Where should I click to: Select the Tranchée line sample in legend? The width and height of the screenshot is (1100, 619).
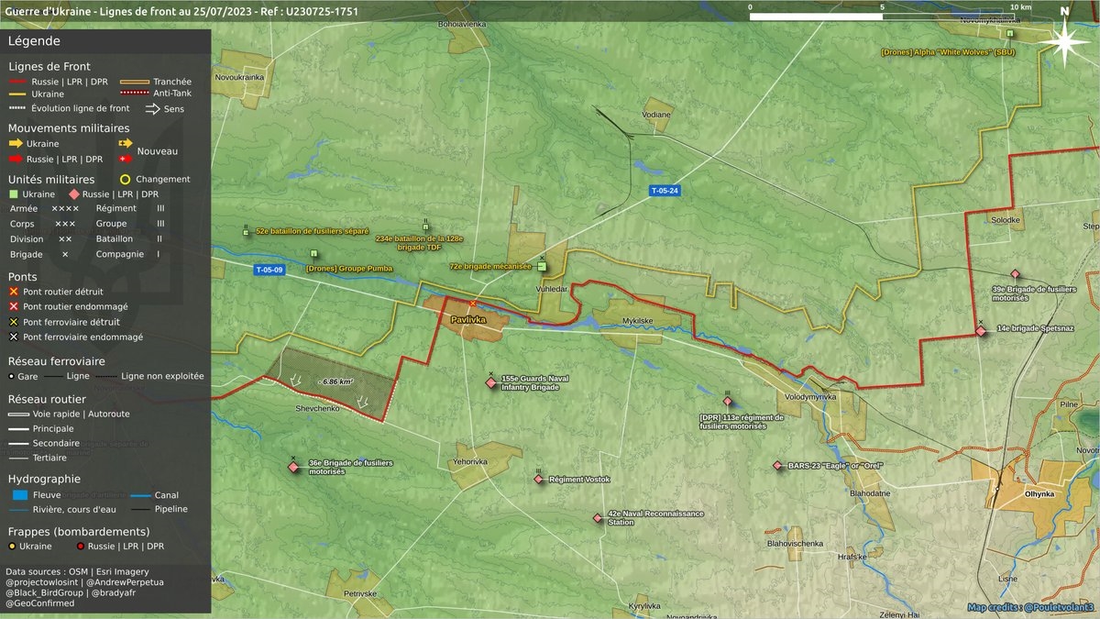pos(135,82)
